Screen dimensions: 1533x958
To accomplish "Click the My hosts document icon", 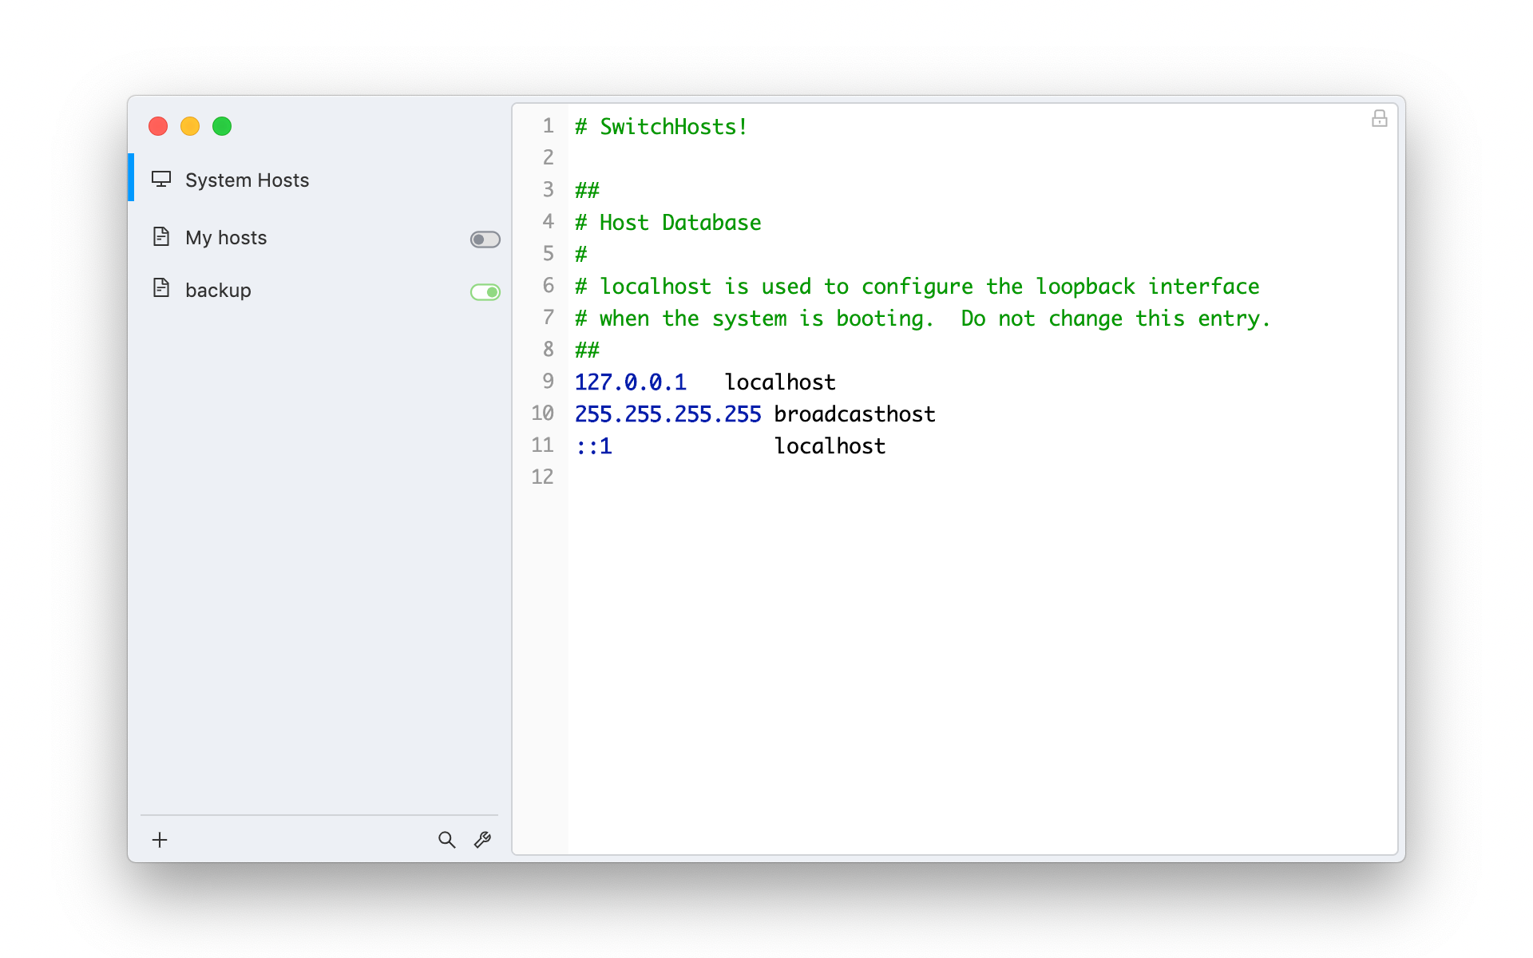I will pos(161,237).
